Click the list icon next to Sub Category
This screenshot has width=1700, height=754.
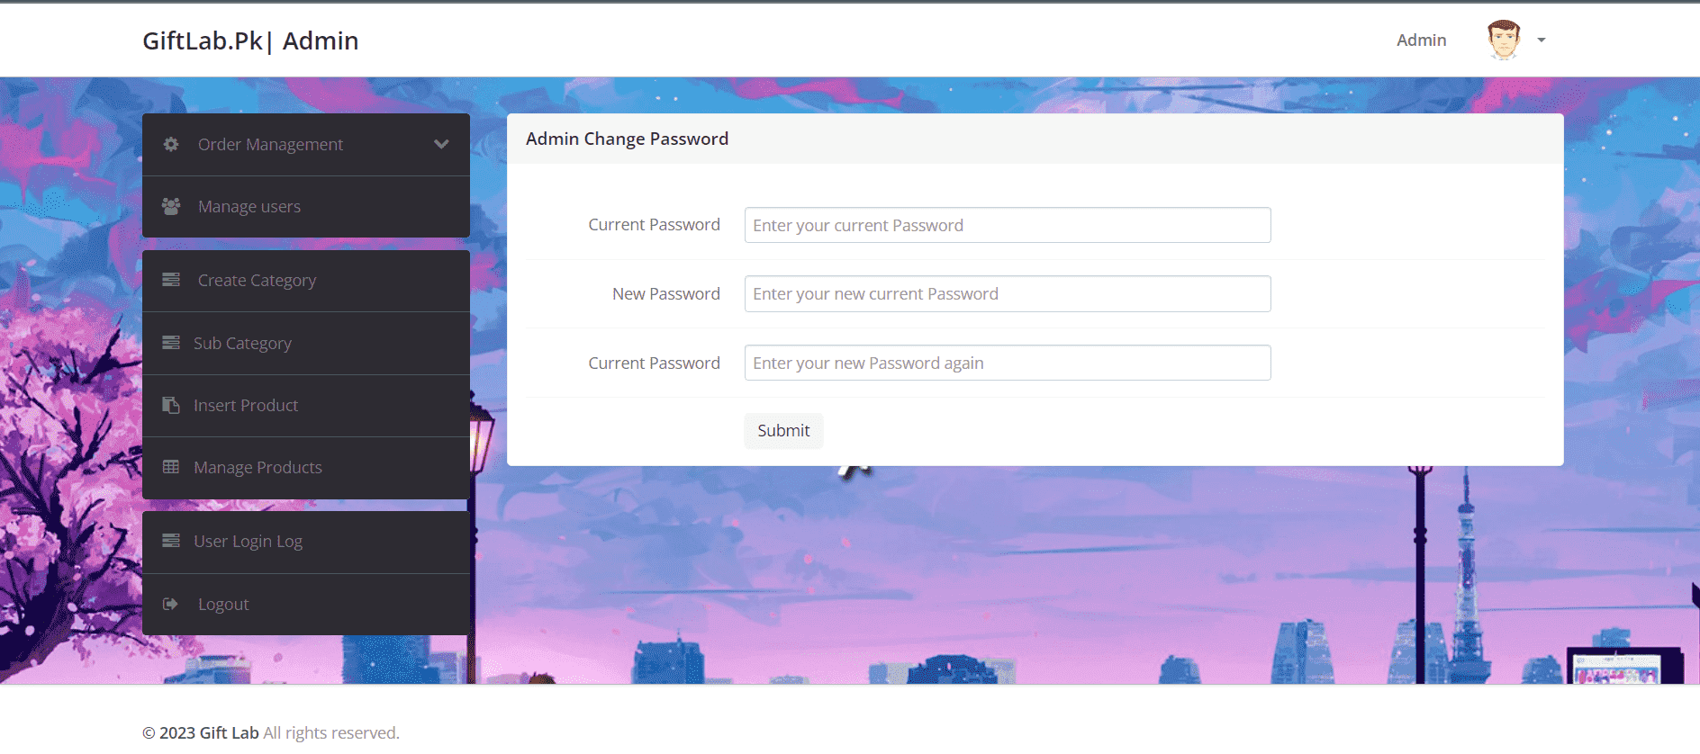(171, 343)
